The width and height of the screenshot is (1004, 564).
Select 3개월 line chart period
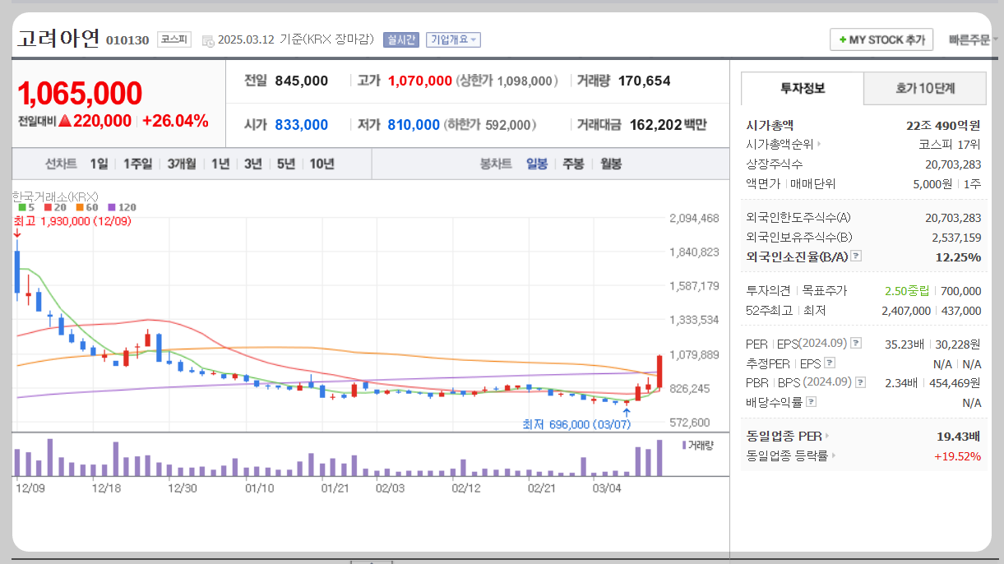pos(182,164)
